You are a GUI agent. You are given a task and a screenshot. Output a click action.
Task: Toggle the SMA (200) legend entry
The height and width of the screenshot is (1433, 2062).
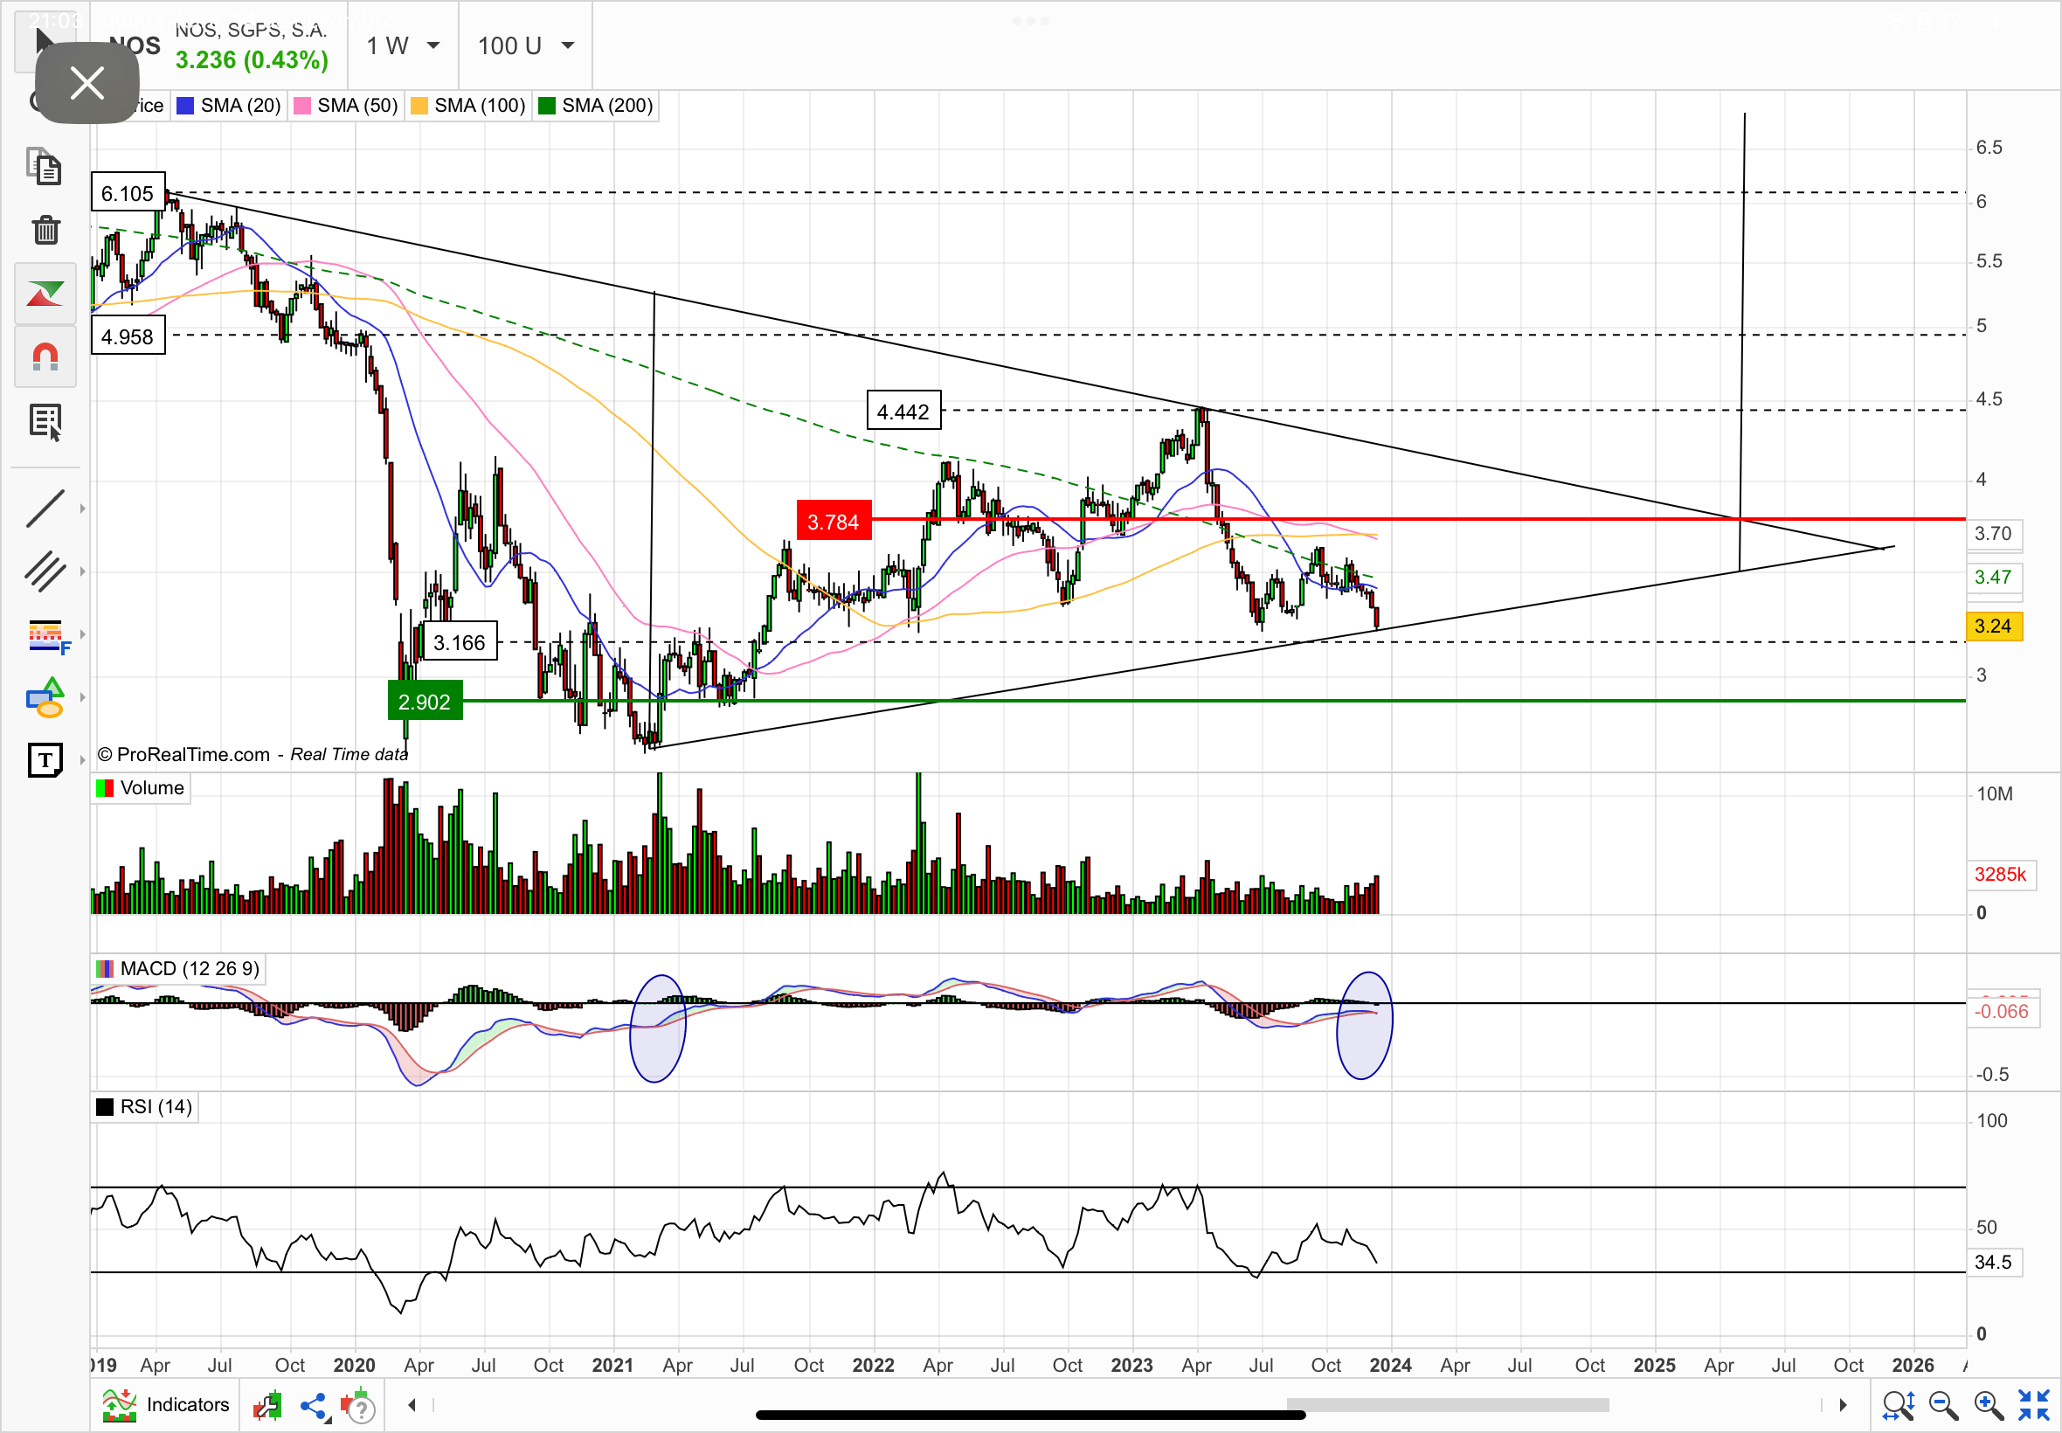(597, 106)
